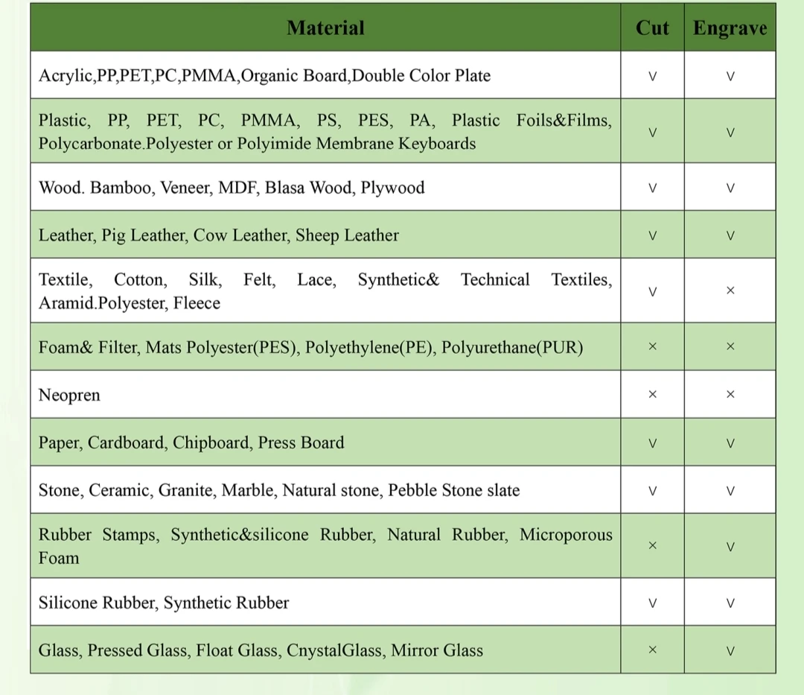The image size is (804, 695).
Task: Click Cut checkmark in Wood row
Action: [x=652, y=188]
